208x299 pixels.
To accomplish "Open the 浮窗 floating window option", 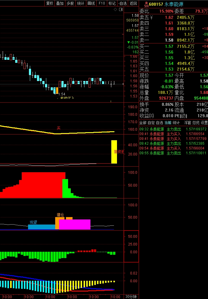I will (187, 123).
